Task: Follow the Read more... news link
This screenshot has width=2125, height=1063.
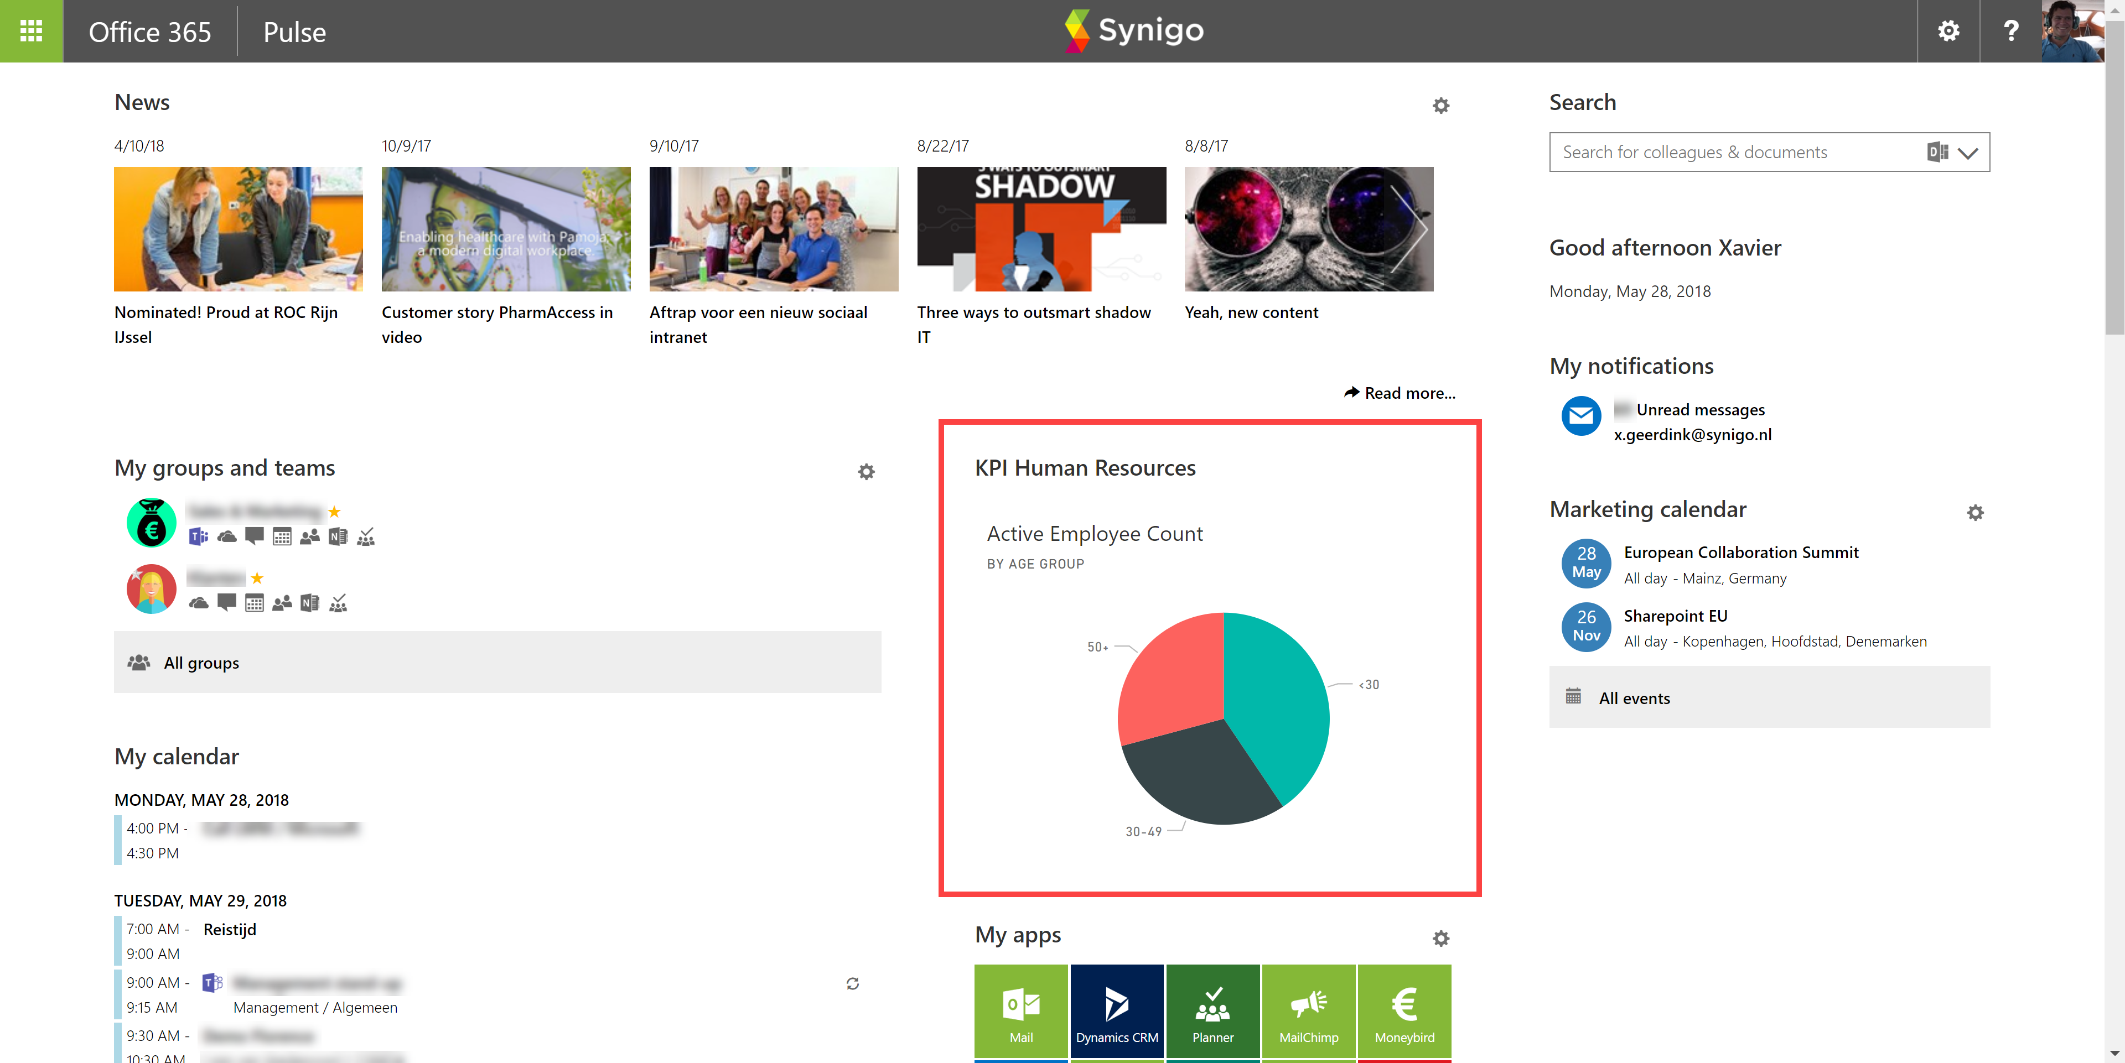Action: 1400,393
